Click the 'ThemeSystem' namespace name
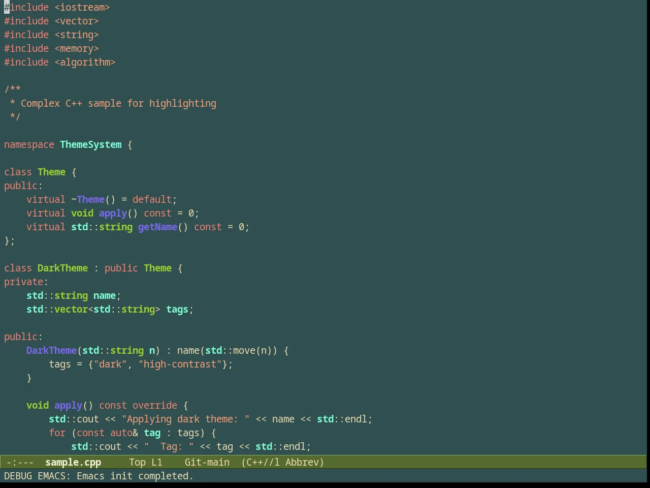 pyautogui.click(x=91, y=144)
